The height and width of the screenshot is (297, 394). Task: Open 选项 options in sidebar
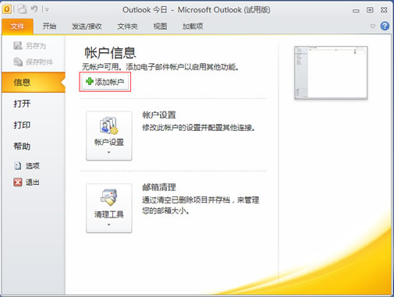tap(27, 166)
